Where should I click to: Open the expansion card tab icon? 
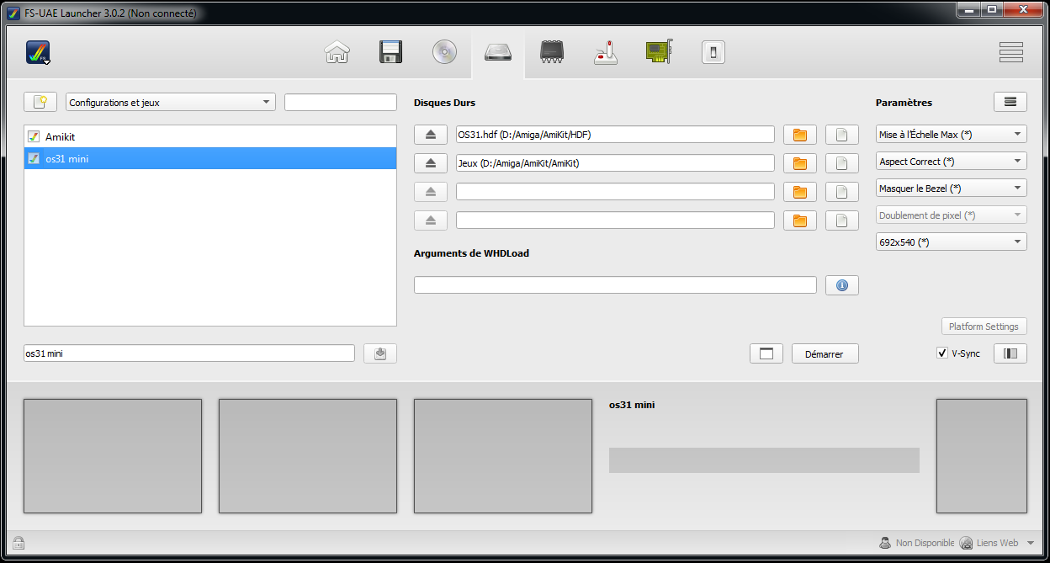(x=660, y=53)
